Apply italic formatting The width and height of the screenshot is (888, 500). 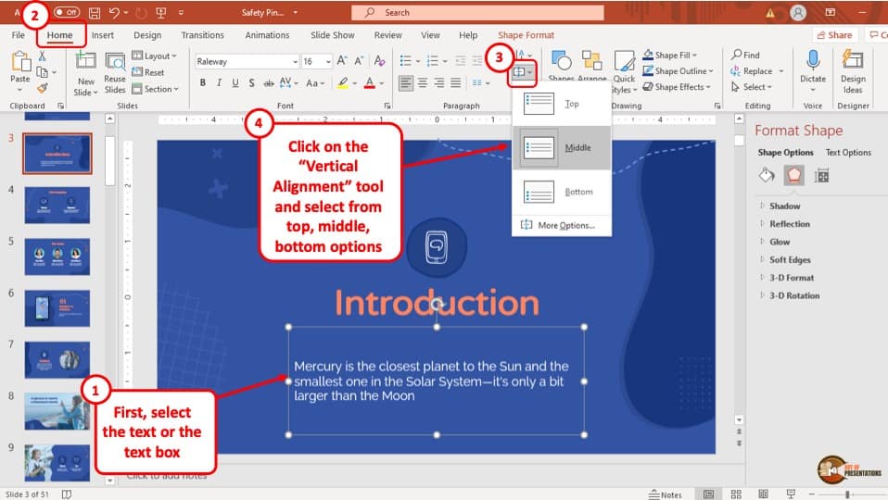[219, 83]
